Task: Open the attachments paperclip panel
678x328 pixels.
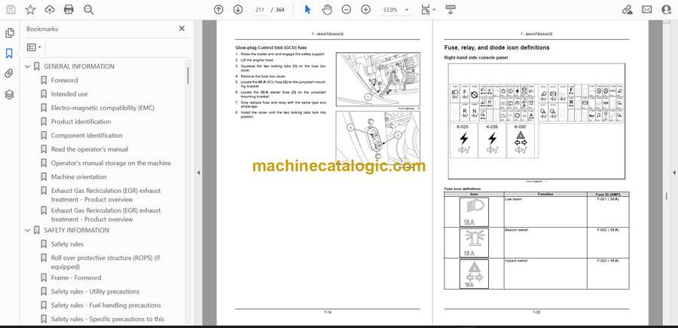Action: pos(10,74)
